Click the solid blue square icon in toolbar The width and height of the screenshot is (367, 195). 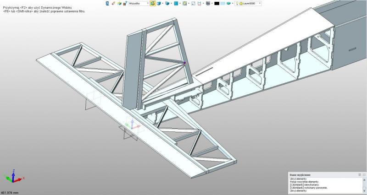coord(176,3)
